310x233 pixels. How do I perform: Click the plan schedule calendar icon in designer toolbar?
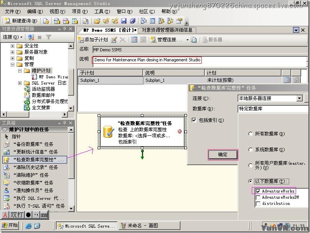point(134,40)
